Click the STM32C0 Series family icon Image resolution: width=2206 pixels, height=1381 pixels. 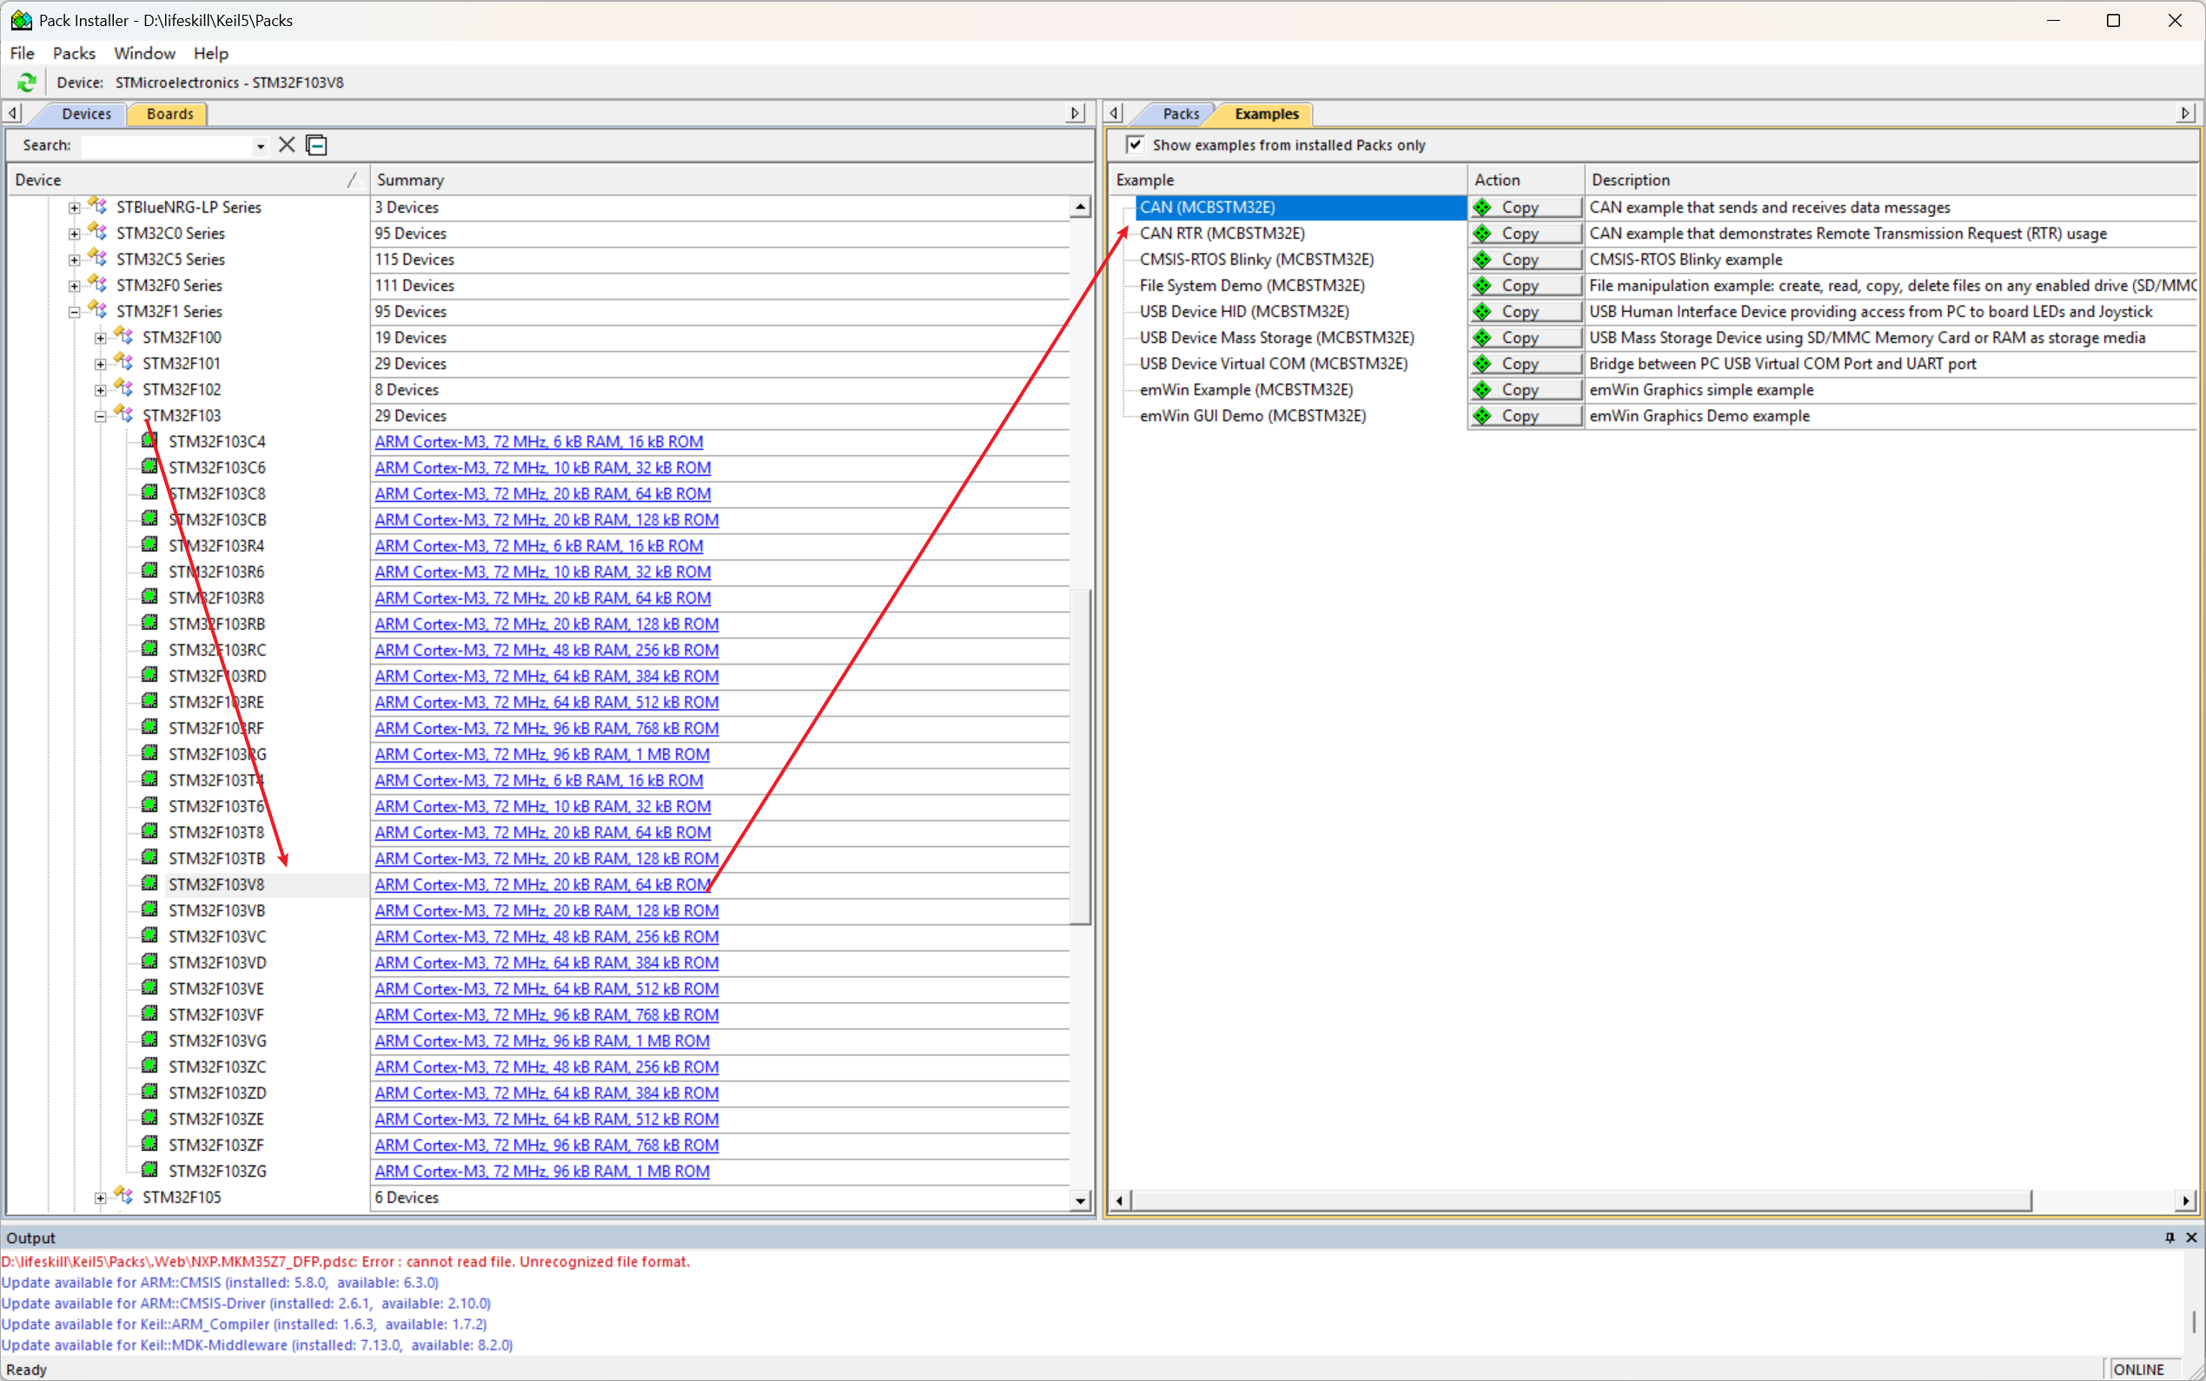pyautogui.click(x=97, y=233)
